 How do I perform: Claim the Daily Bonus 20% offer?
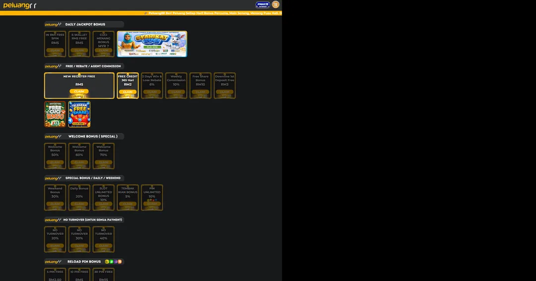click(x=79, y=204)
